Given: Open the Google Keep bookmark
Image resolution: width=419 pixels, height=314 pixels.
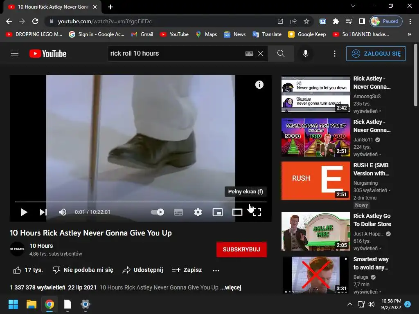Looking at the screenshot, I should point(307,34).
